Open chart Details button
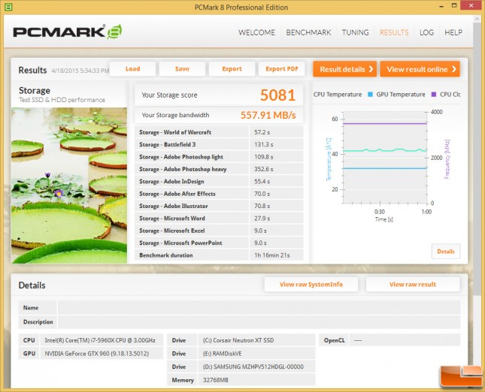 tap(446, 252)
